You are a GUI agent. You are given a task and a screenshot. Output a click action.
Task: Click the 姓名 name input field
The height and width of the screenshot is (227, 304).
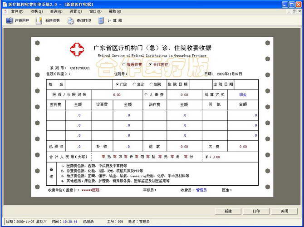pos(89,84)
